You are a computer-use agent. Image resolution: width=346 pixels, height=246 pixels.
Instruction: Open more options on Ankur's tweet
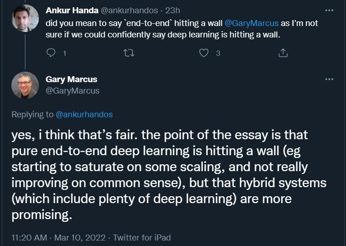point(329,10)
